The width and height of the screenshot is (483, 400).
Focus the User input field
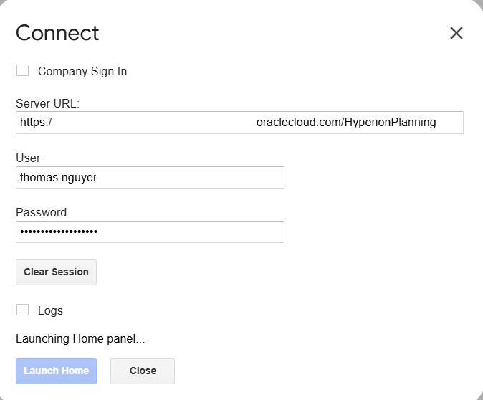[186, 177]
